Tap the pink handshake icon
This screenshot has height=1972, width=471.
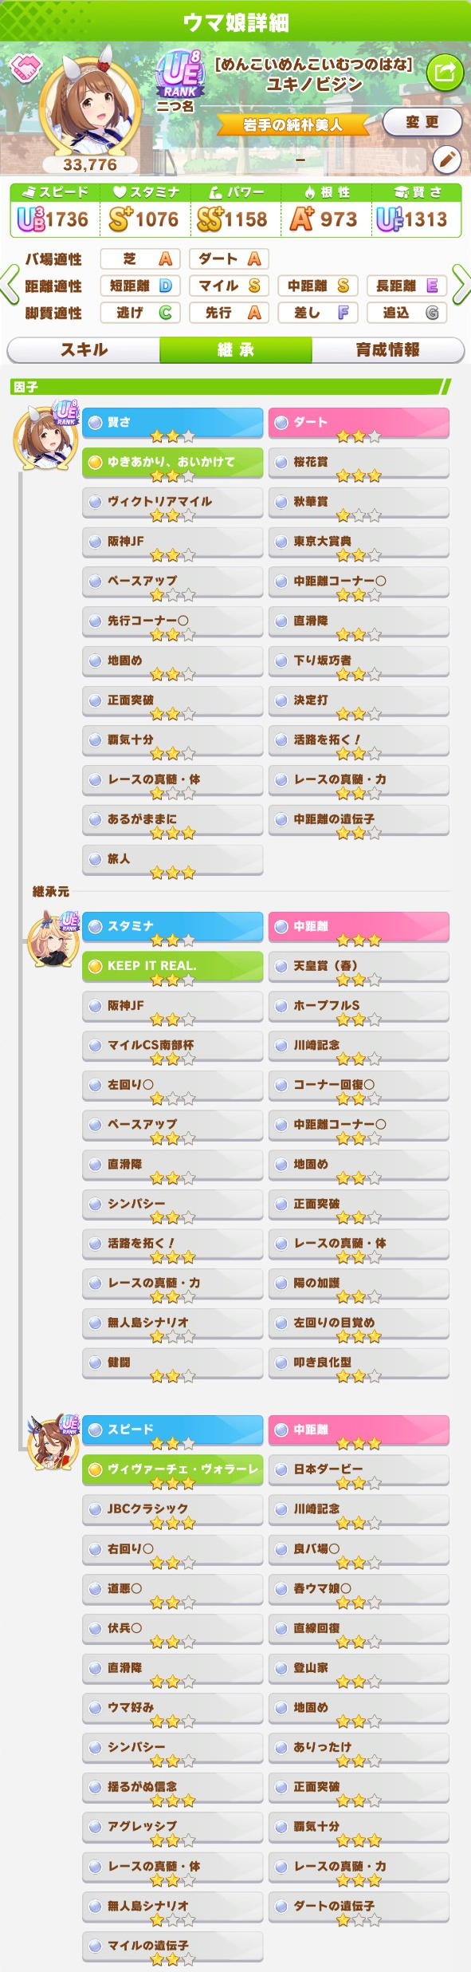click(26, 66)
